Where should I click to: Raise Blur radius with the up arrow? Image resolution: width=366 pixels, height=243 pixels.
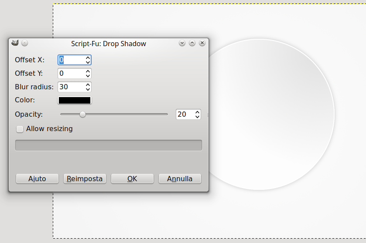(x=88, y=85)
